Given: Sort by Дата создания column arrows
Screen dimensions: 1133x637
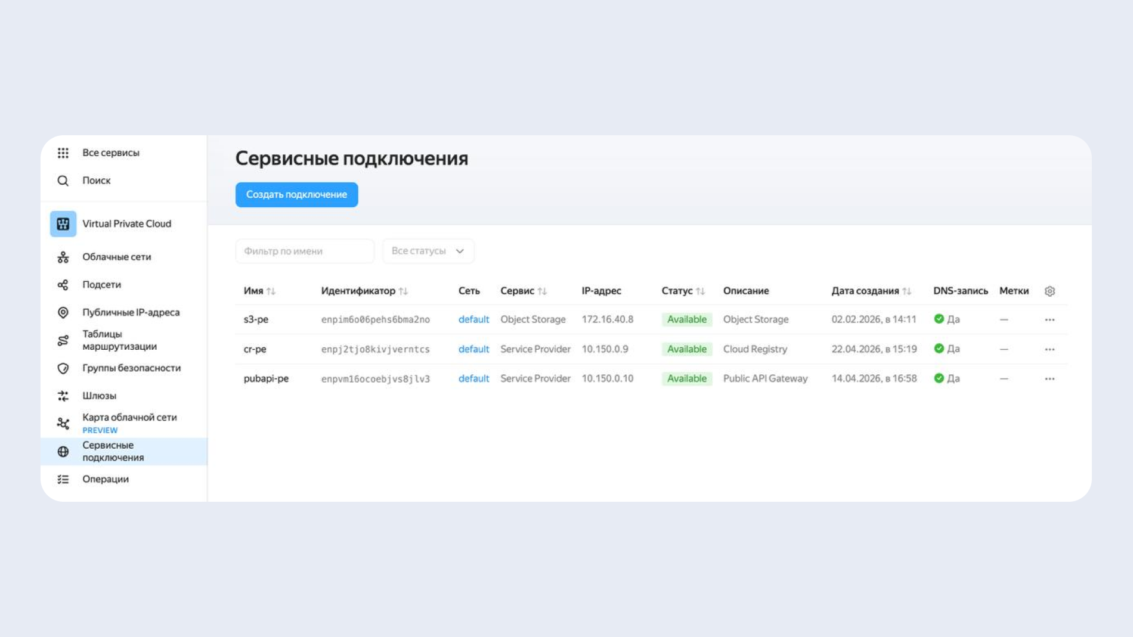Looking at the screenshot, I should point(907,291).
